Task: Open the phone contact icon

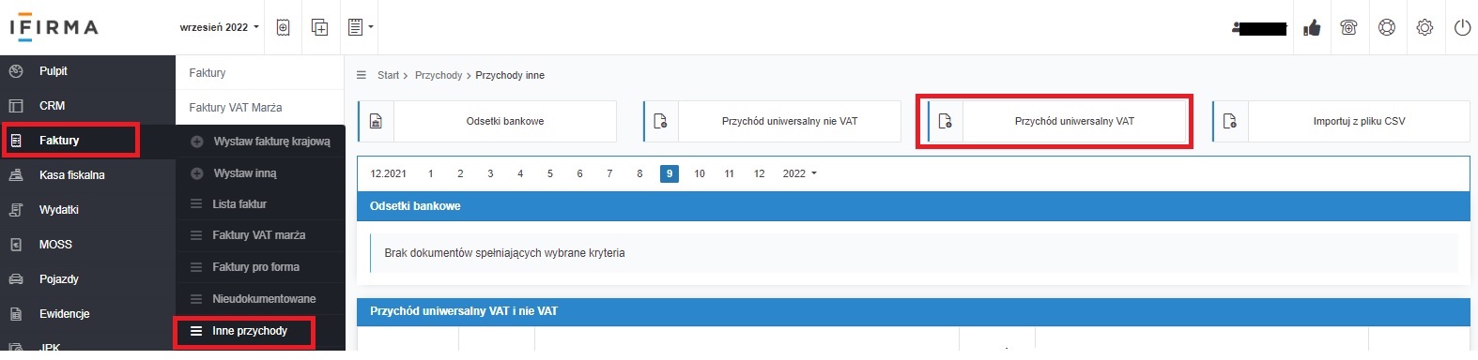Action: 1349,28
